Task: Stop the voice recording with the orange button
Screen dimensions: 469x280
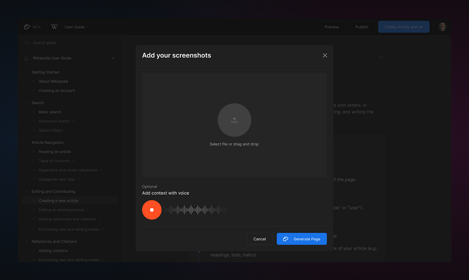Action: [152, 210]
